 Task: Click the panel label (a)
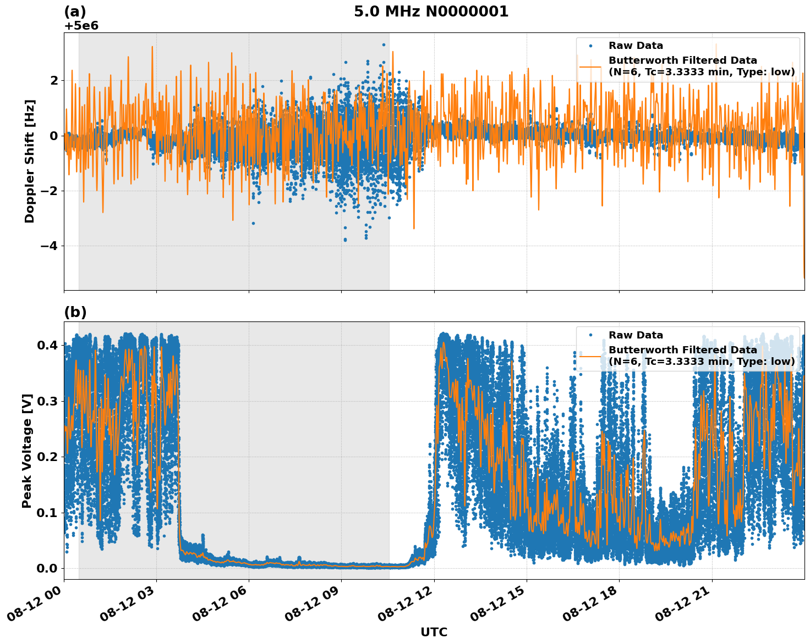76,10
